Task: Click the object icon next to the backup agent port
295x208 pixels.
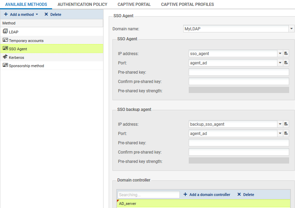Action: tap(286, 133)
